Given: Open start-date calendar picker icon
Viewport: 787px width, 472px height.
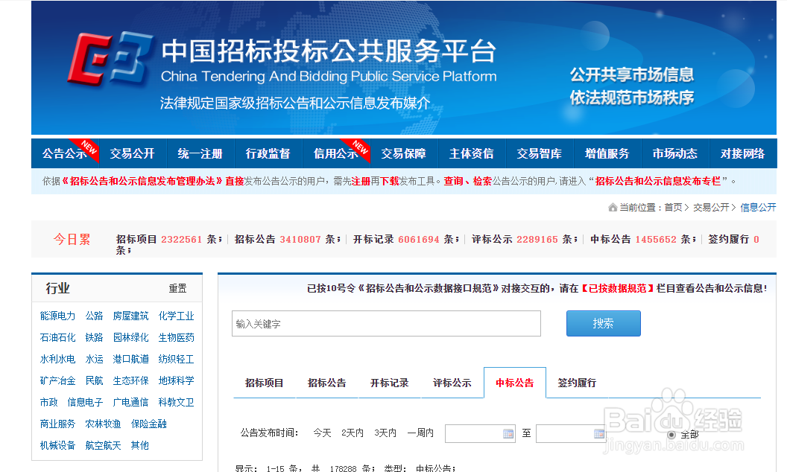Looking at the screenshot, I should coord(508,433).
